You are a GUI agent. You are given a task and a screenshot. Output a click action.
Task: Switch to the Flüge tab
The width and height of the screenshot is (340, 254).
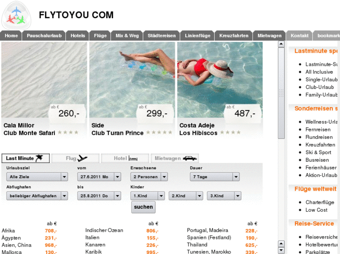(x=100, y=36)
